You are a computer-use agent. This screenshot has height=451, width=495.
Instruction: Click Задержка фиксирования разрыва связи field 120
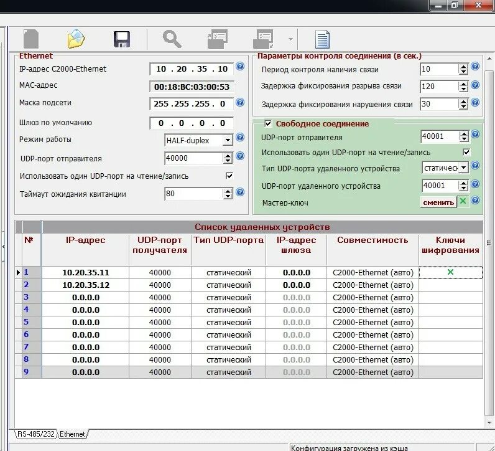pos(439,87)
